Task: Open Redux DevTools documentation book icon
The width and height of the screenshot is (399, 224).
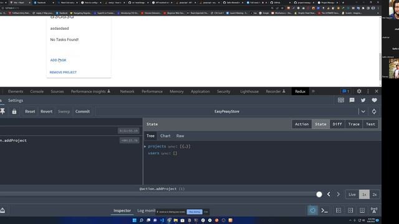Action: [341, 100]
